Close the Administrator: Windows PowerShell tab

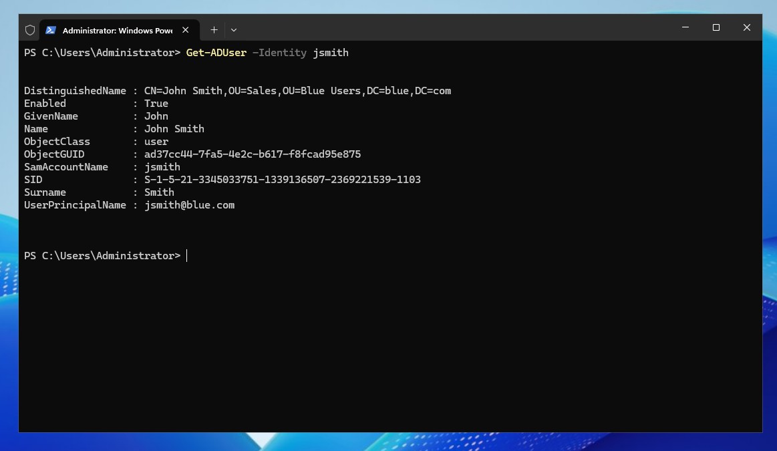[185, 29]
